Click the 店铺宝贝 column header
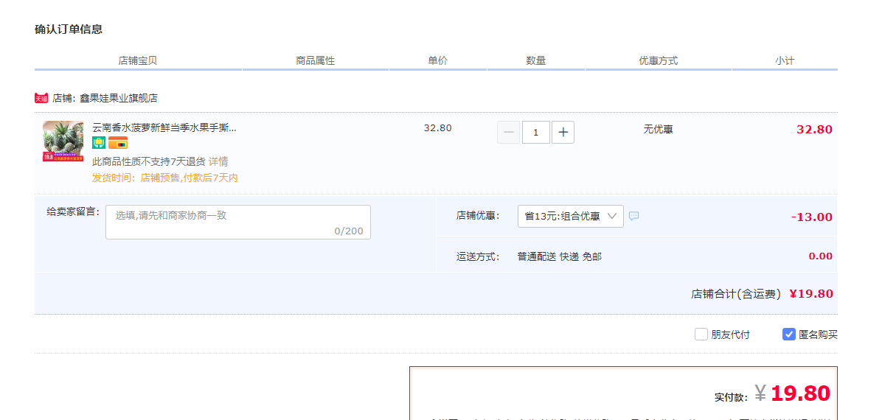 [x=138, y=60]
